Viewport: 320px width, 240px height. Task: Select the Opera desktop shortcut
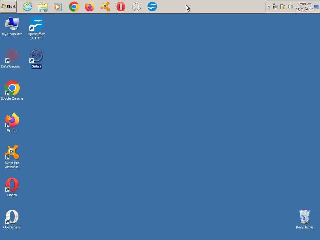point(12,187)
